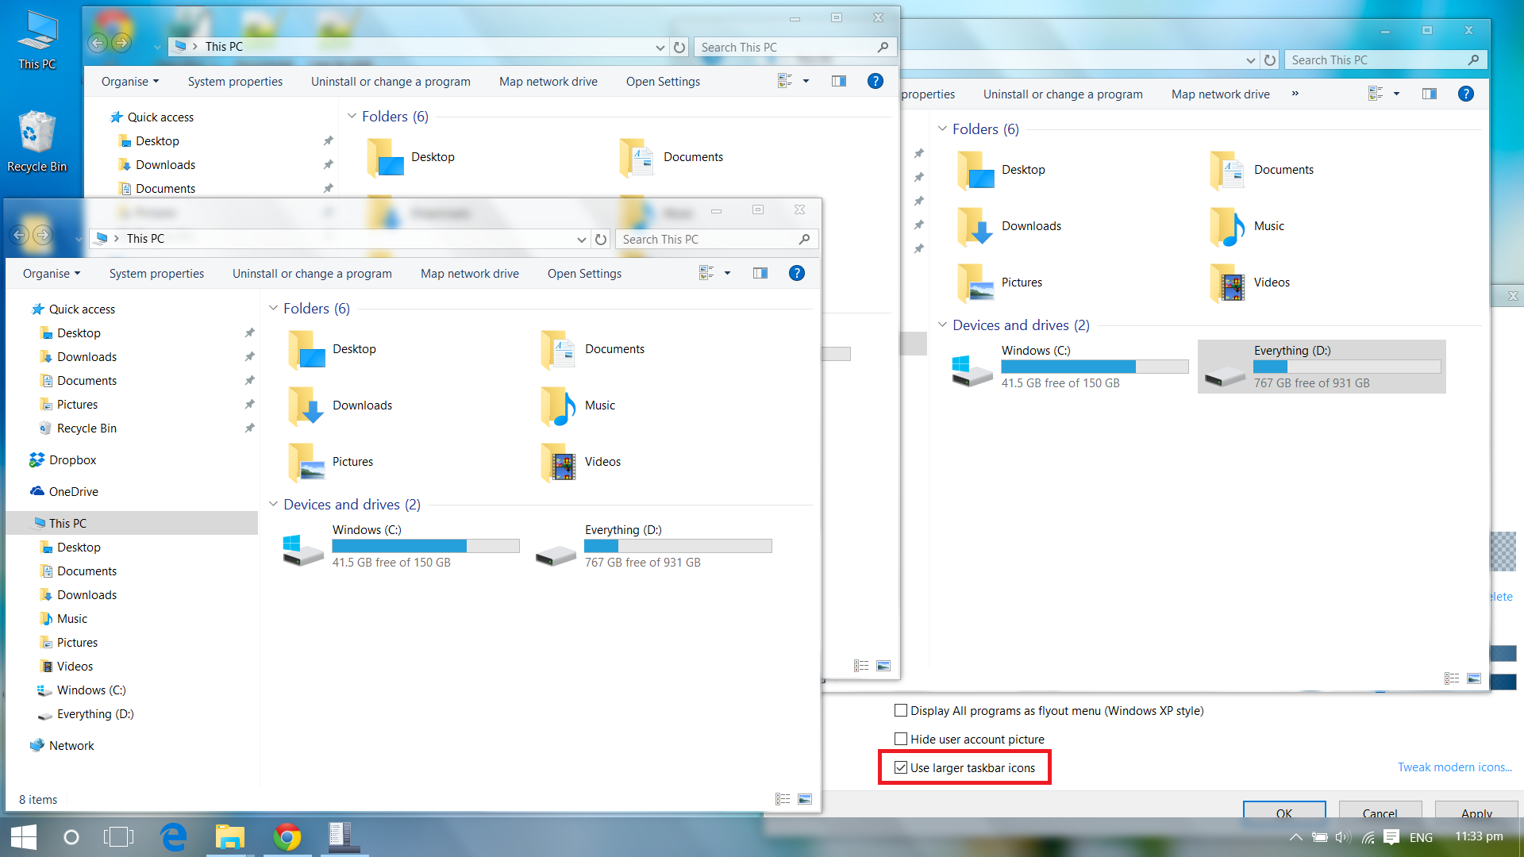1524x857 pixels.
Task: Open the Organise dropdown in front window
Action: point(52,273)
